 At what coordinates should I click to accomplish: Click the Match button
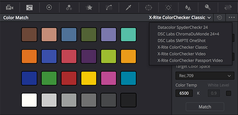pyautogui.click(x=205, y=107)
